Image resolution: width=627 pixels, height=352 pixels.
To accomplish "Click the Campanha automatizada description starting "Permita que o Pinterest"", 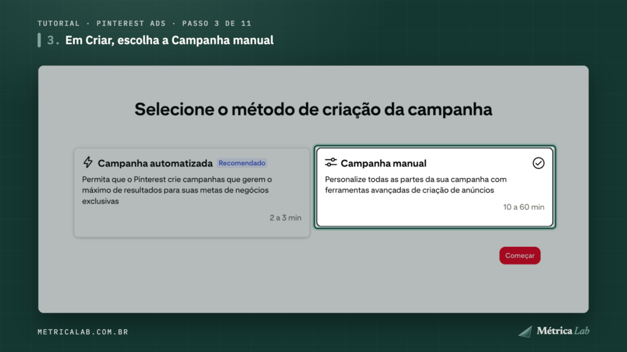I will 177,191.
